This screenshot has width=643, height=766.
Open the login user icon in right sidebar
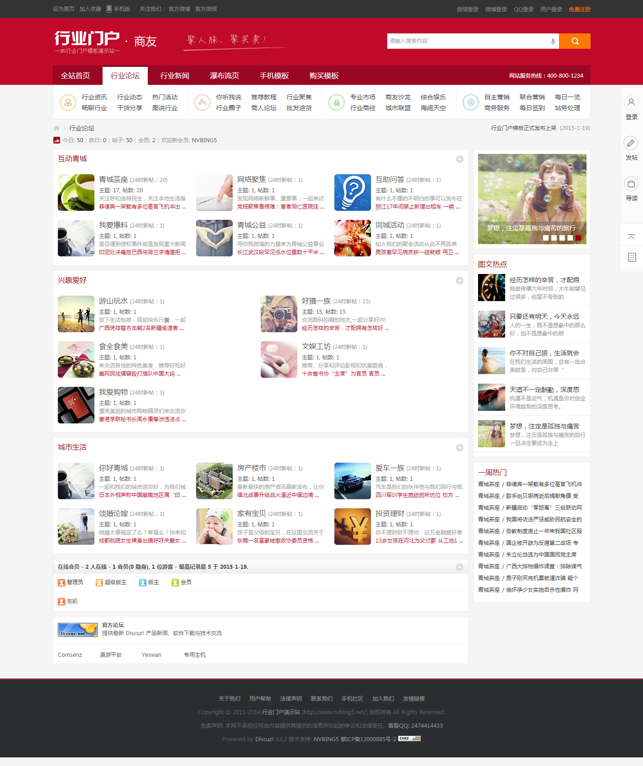631,102
